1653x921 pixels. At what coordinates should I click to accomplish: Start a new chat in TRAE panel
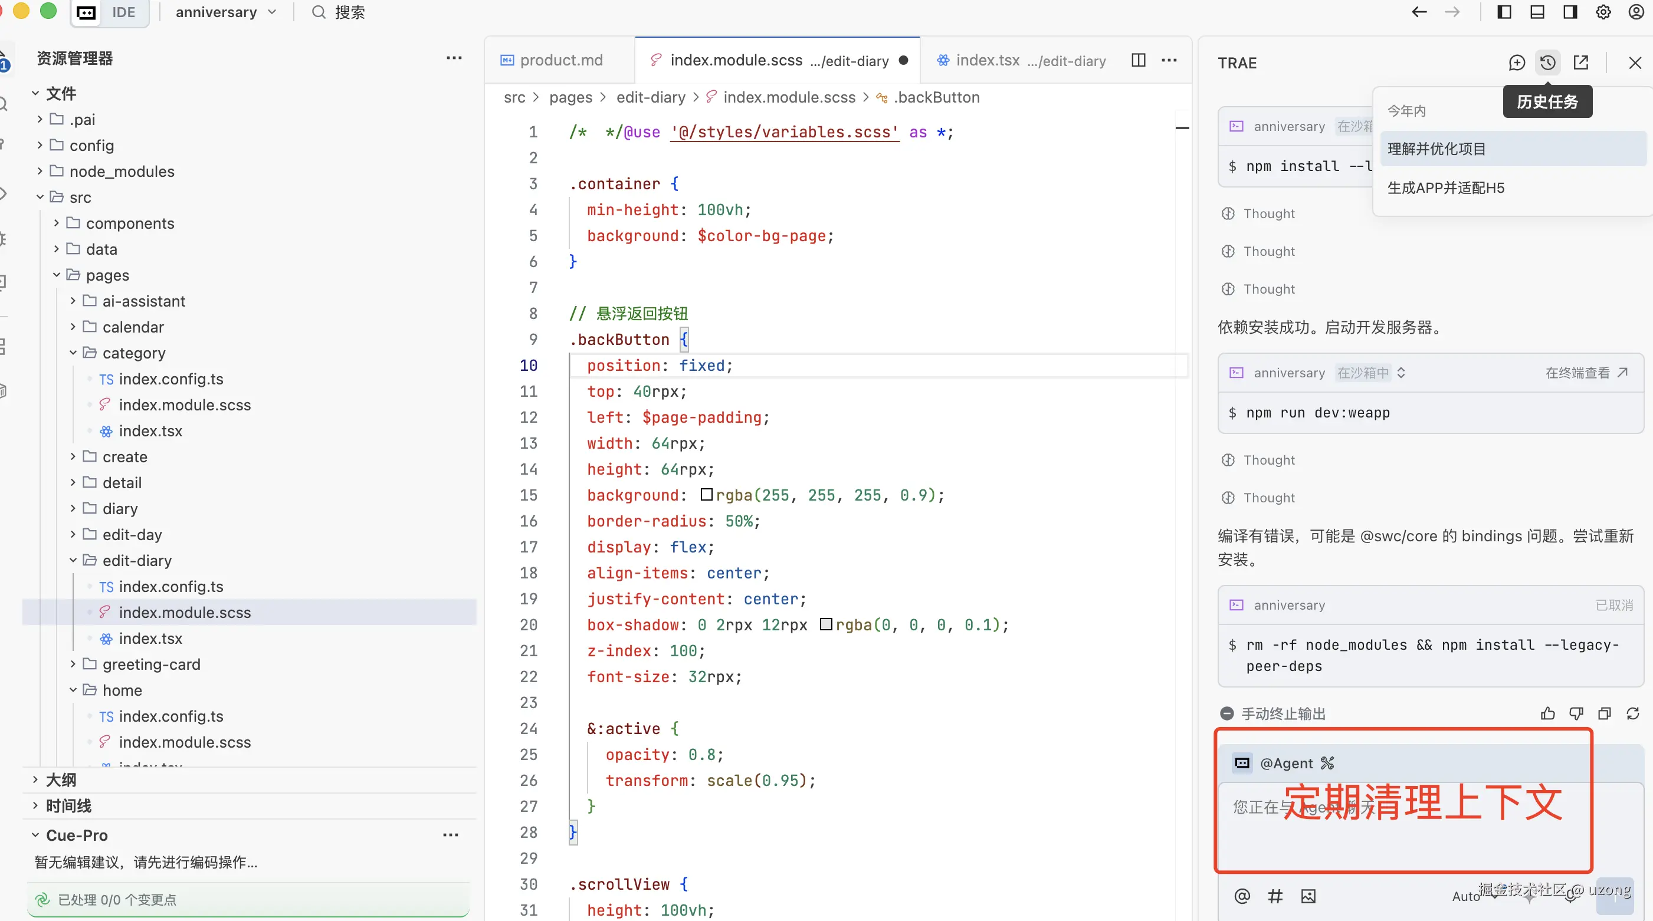point(1517,63)
